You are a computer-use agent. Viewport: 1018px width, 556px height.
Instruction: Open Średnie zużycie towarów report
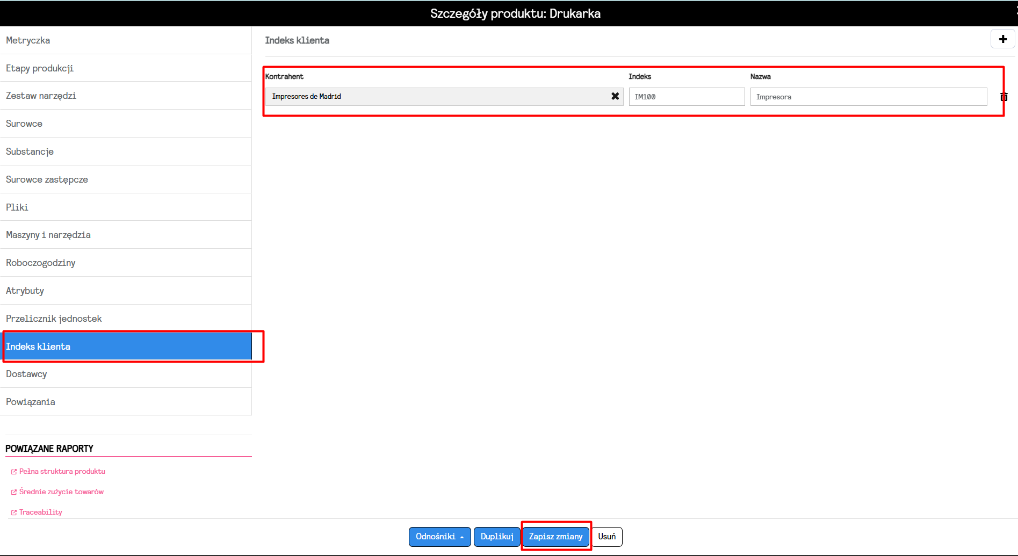(x=61, y=492)
